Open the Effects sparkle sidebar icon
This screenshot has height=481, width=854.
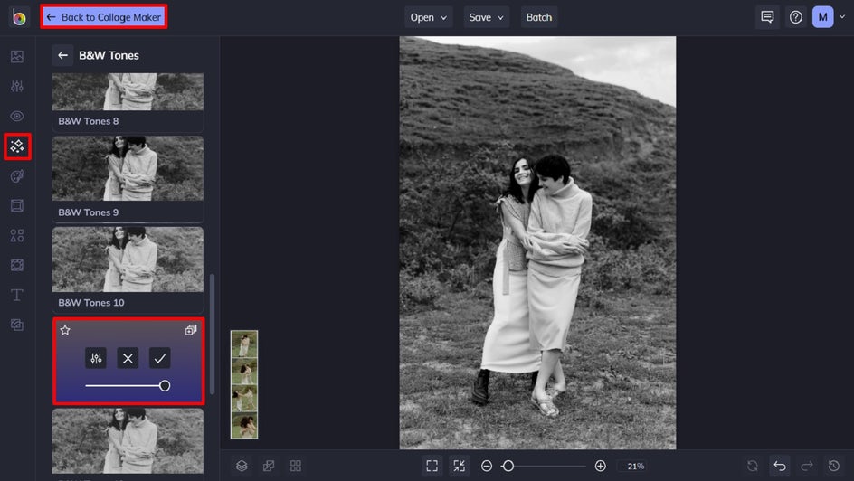pyautogui.click(x=17, y=146)
